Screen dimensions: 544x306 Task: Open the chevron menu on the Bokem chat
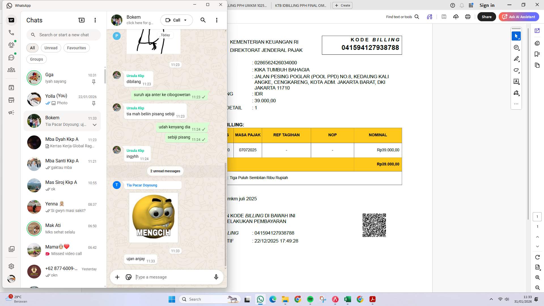94,125
